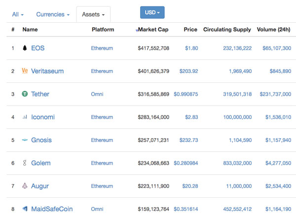Sort by the # rank column
296x220 pixels.
[x=13, y=30]
